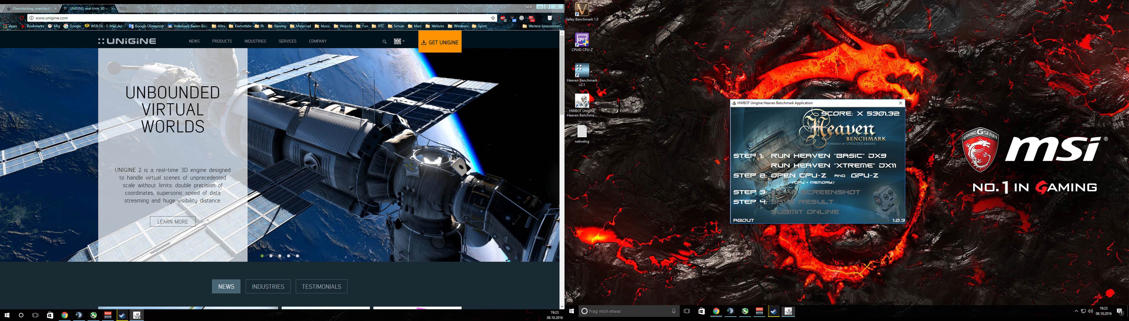This screenshot has height=321, width=1129.
Task: Select the first green carousel dot
Action: coord(262,256)
